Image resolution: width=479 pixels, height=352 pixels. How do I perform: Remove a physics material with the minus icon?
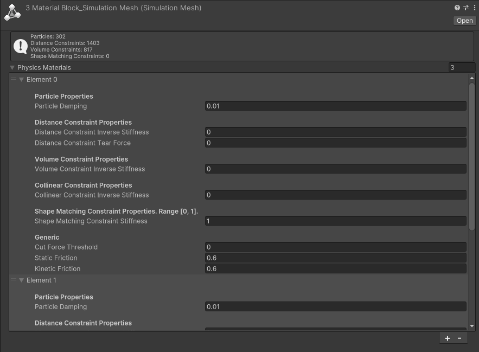pyautogui.click(x=459, y=337)
